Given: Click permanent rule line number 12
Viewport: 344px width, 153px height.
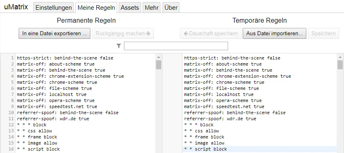Looking at the screenshot, I should pyautogui.click(x=11, y=125).
